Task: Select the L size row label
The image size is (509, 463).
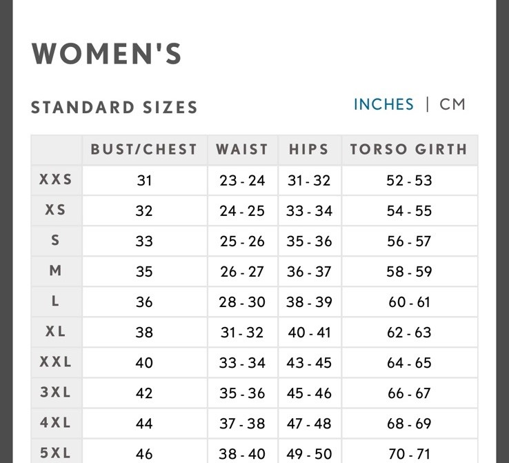Action: point(56,301)
